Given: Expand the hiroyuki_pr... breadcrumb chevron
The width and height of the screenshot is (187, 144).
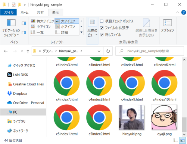Looking at the screenshot, I should 81,51.
